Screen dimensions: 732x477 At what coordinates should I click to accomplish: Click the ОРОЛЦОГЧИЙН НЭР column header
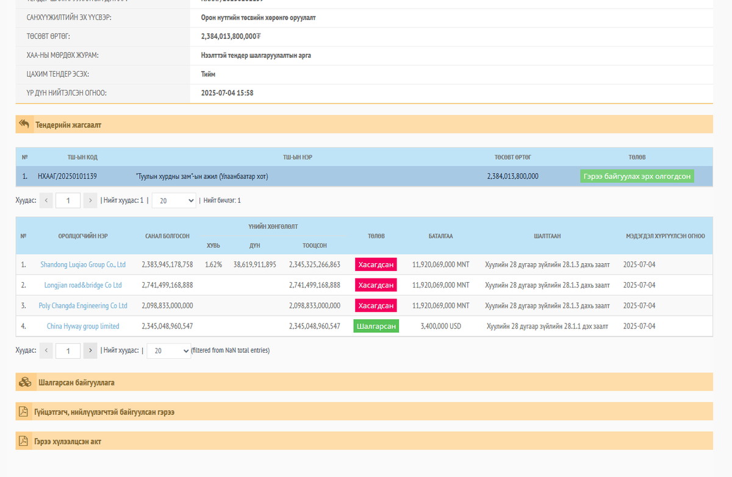pyautogui.click(x=83, y=236)
